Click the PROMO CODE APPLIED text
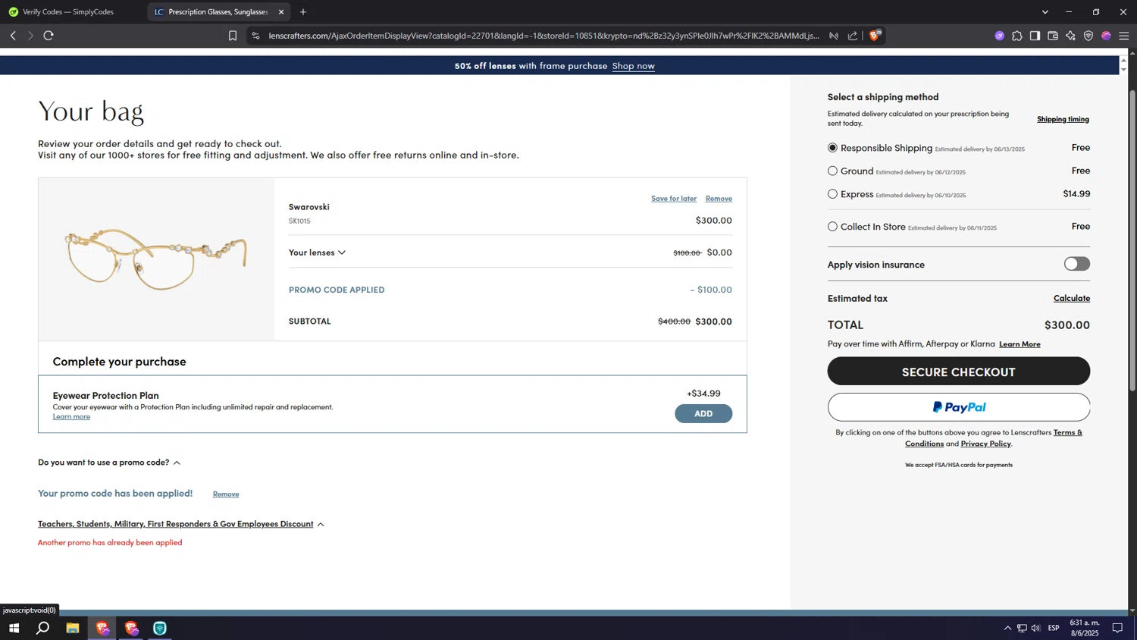The image size is (1137, 640). (x=337, y=290)
